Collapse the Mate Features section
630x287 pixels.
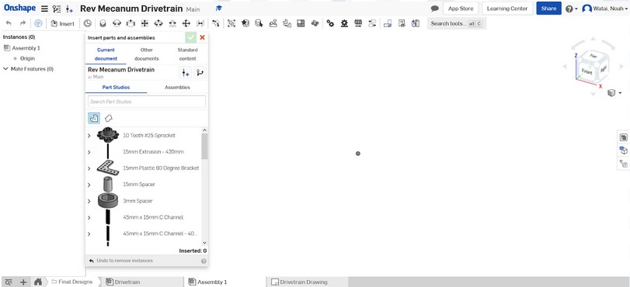(5, 69)
